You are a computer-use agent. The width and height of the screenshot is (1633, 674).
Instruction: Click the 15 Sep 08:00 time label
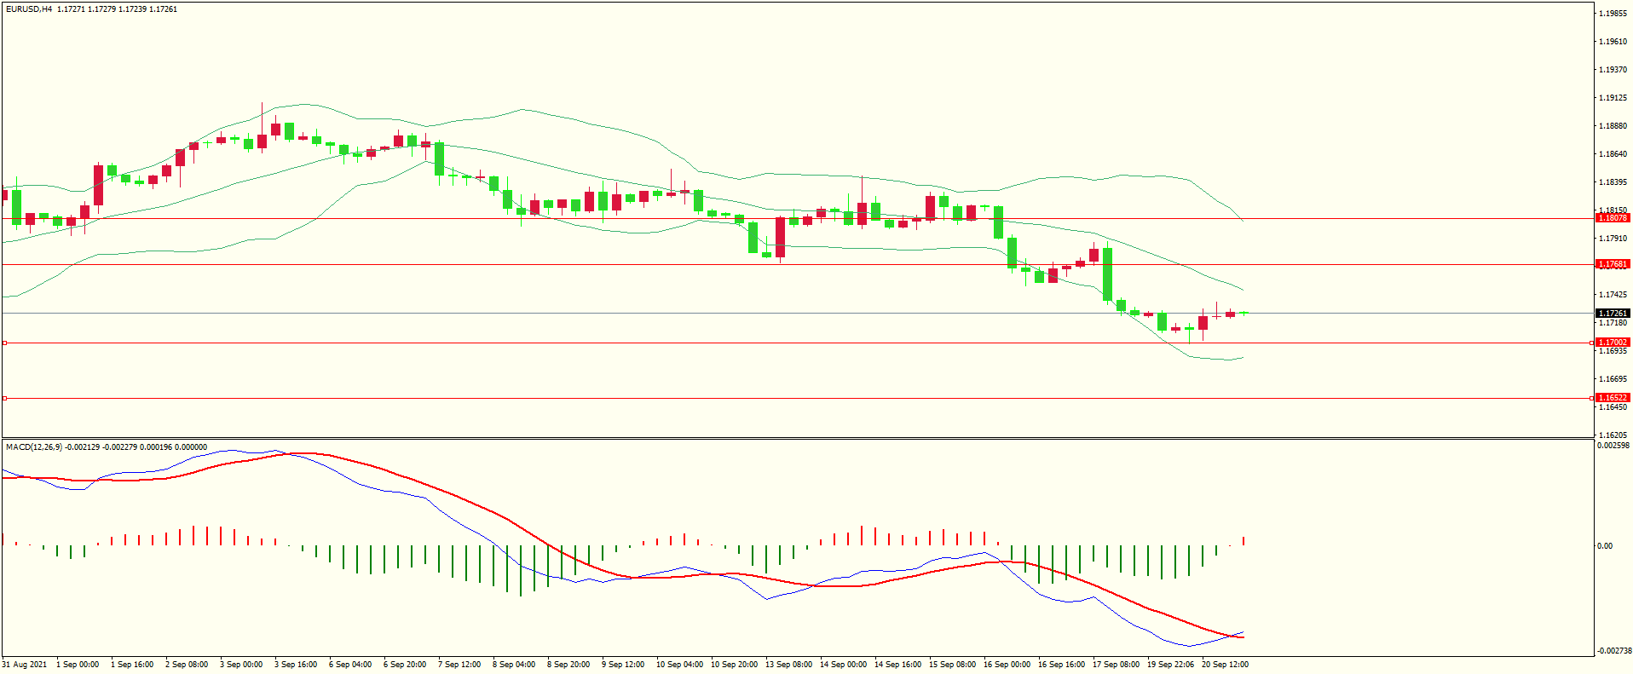click(952, 665)
